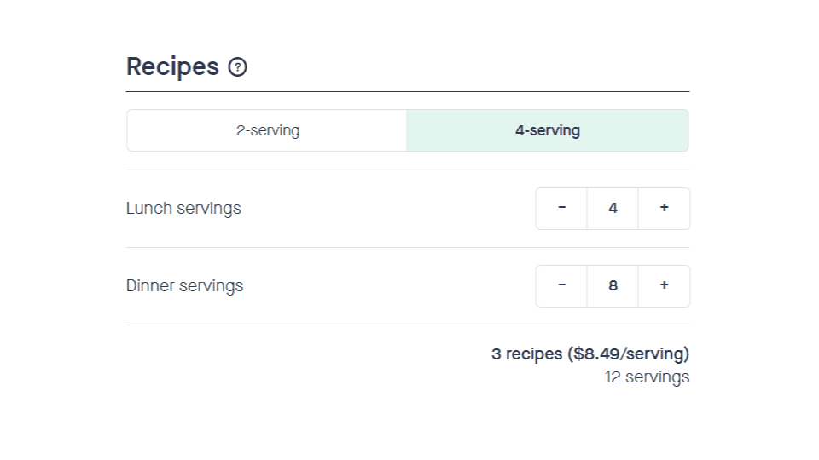Screen dimensions: 819x460
Task: Open the Recipes help question-mark icon
Action: [238, 67]
